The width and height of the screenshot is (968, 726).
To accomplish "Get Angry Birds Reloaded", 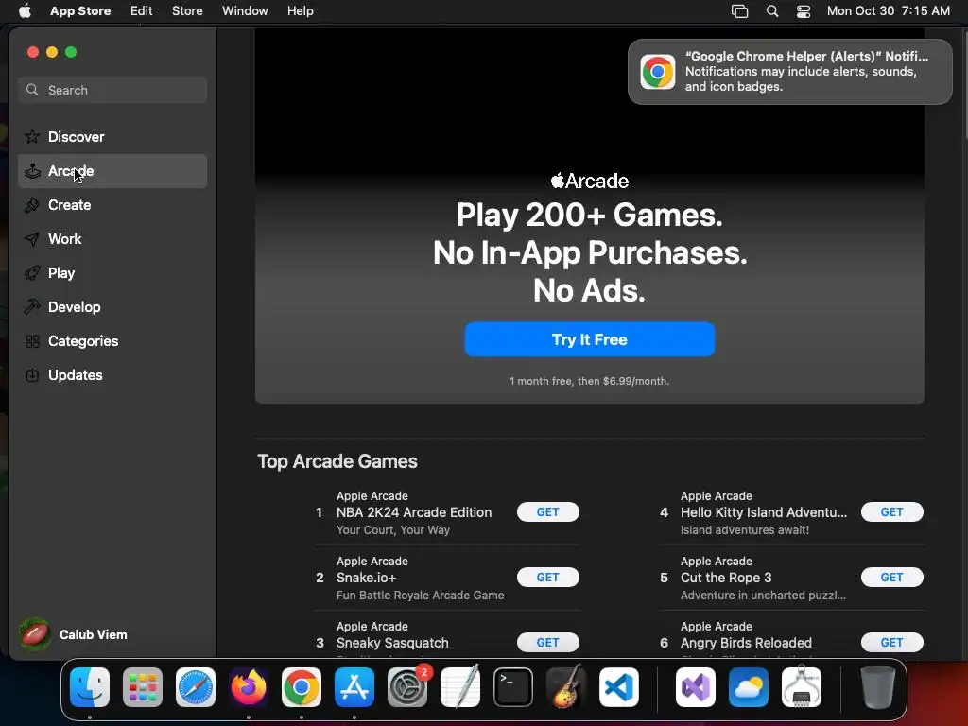I will (891, 643).
